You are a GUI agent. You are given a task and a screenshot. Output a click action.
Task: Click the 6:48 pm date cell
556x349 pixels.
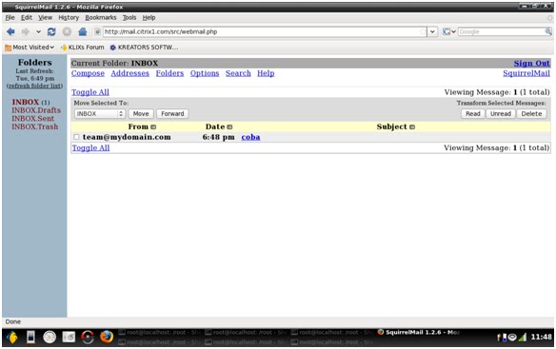pos(218,137)
